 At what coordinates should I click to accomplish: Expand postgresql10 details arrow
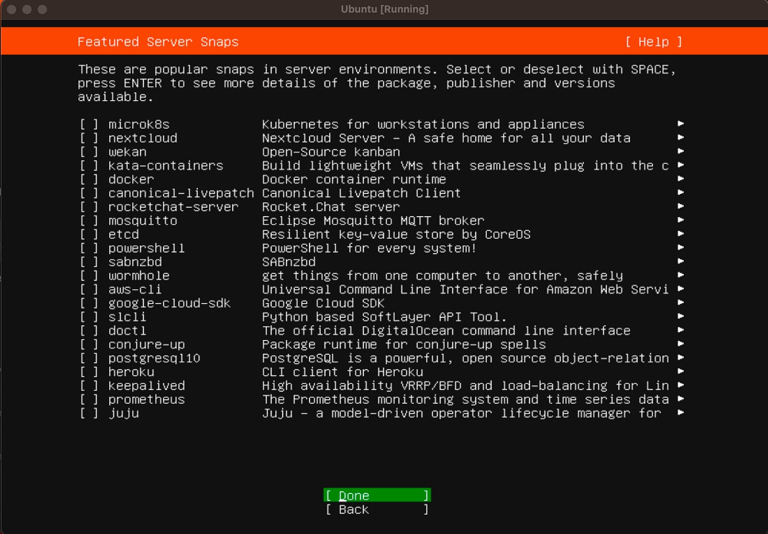(x=681, y=357)
